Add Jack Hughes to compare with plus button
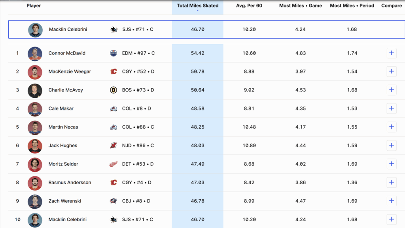The image size is (405, 228). [x=392, y=146]
